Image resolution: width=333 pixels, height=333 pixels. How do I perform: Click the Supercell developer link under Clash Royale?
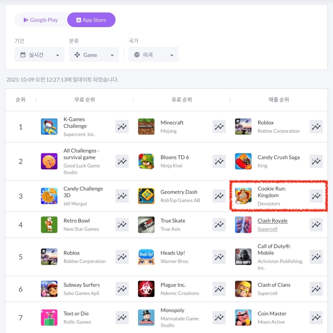267,229
